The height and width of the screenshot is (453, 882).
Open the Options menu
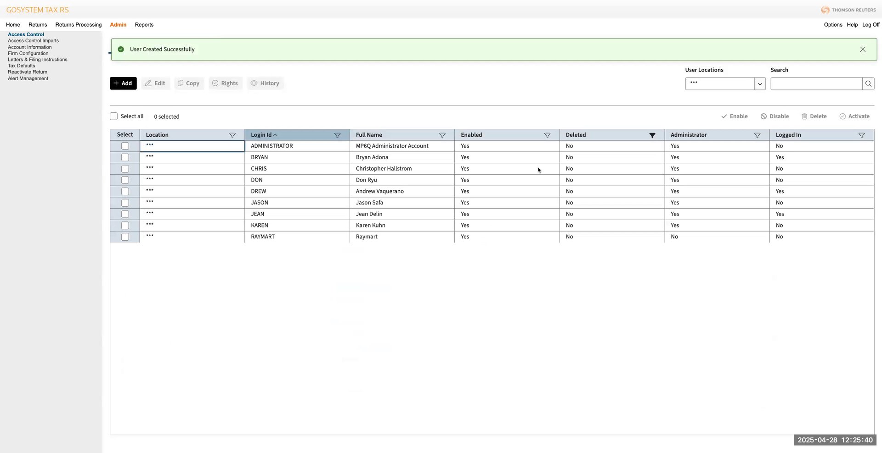pyautogui.click(x=833, y=25)
